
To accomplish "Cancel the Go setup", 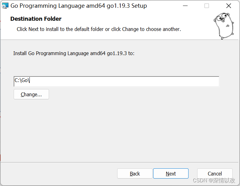I will (215, 174).
